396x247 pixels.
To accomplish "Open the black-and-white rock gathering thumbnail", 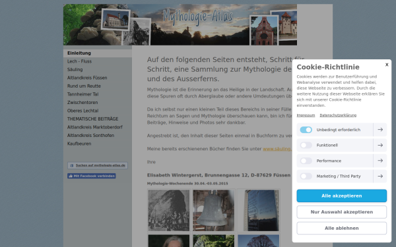I will (x=169, y=211).
